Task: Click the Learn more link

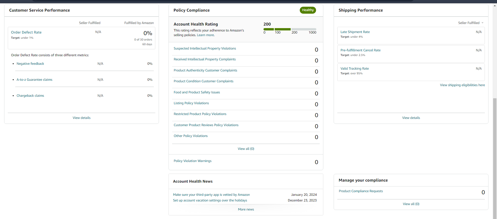Action: pos(206,35)
